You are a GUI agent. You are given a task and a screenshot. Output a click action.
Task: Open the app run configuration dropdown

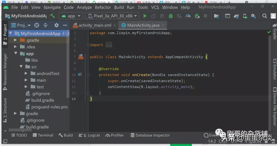[71, 16]
